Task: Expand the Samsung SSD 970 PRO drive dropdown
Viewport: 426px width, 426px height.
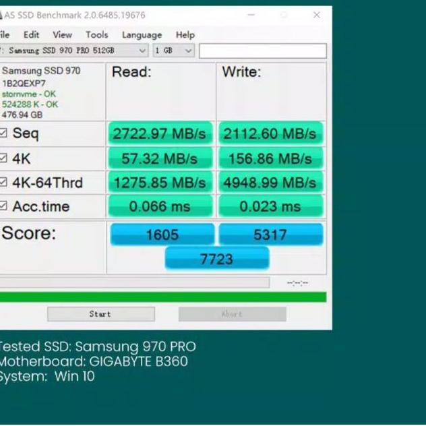Action: click(73, 51)
